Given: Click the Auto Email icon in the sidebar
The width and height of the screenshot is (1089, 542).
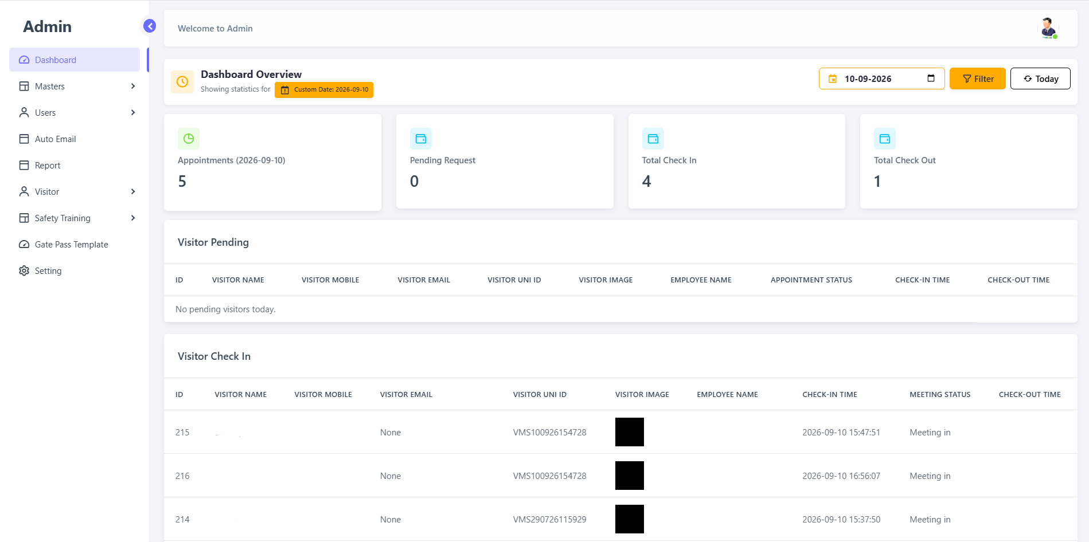Looking at the screenshot, I should [x=24, y=139].
